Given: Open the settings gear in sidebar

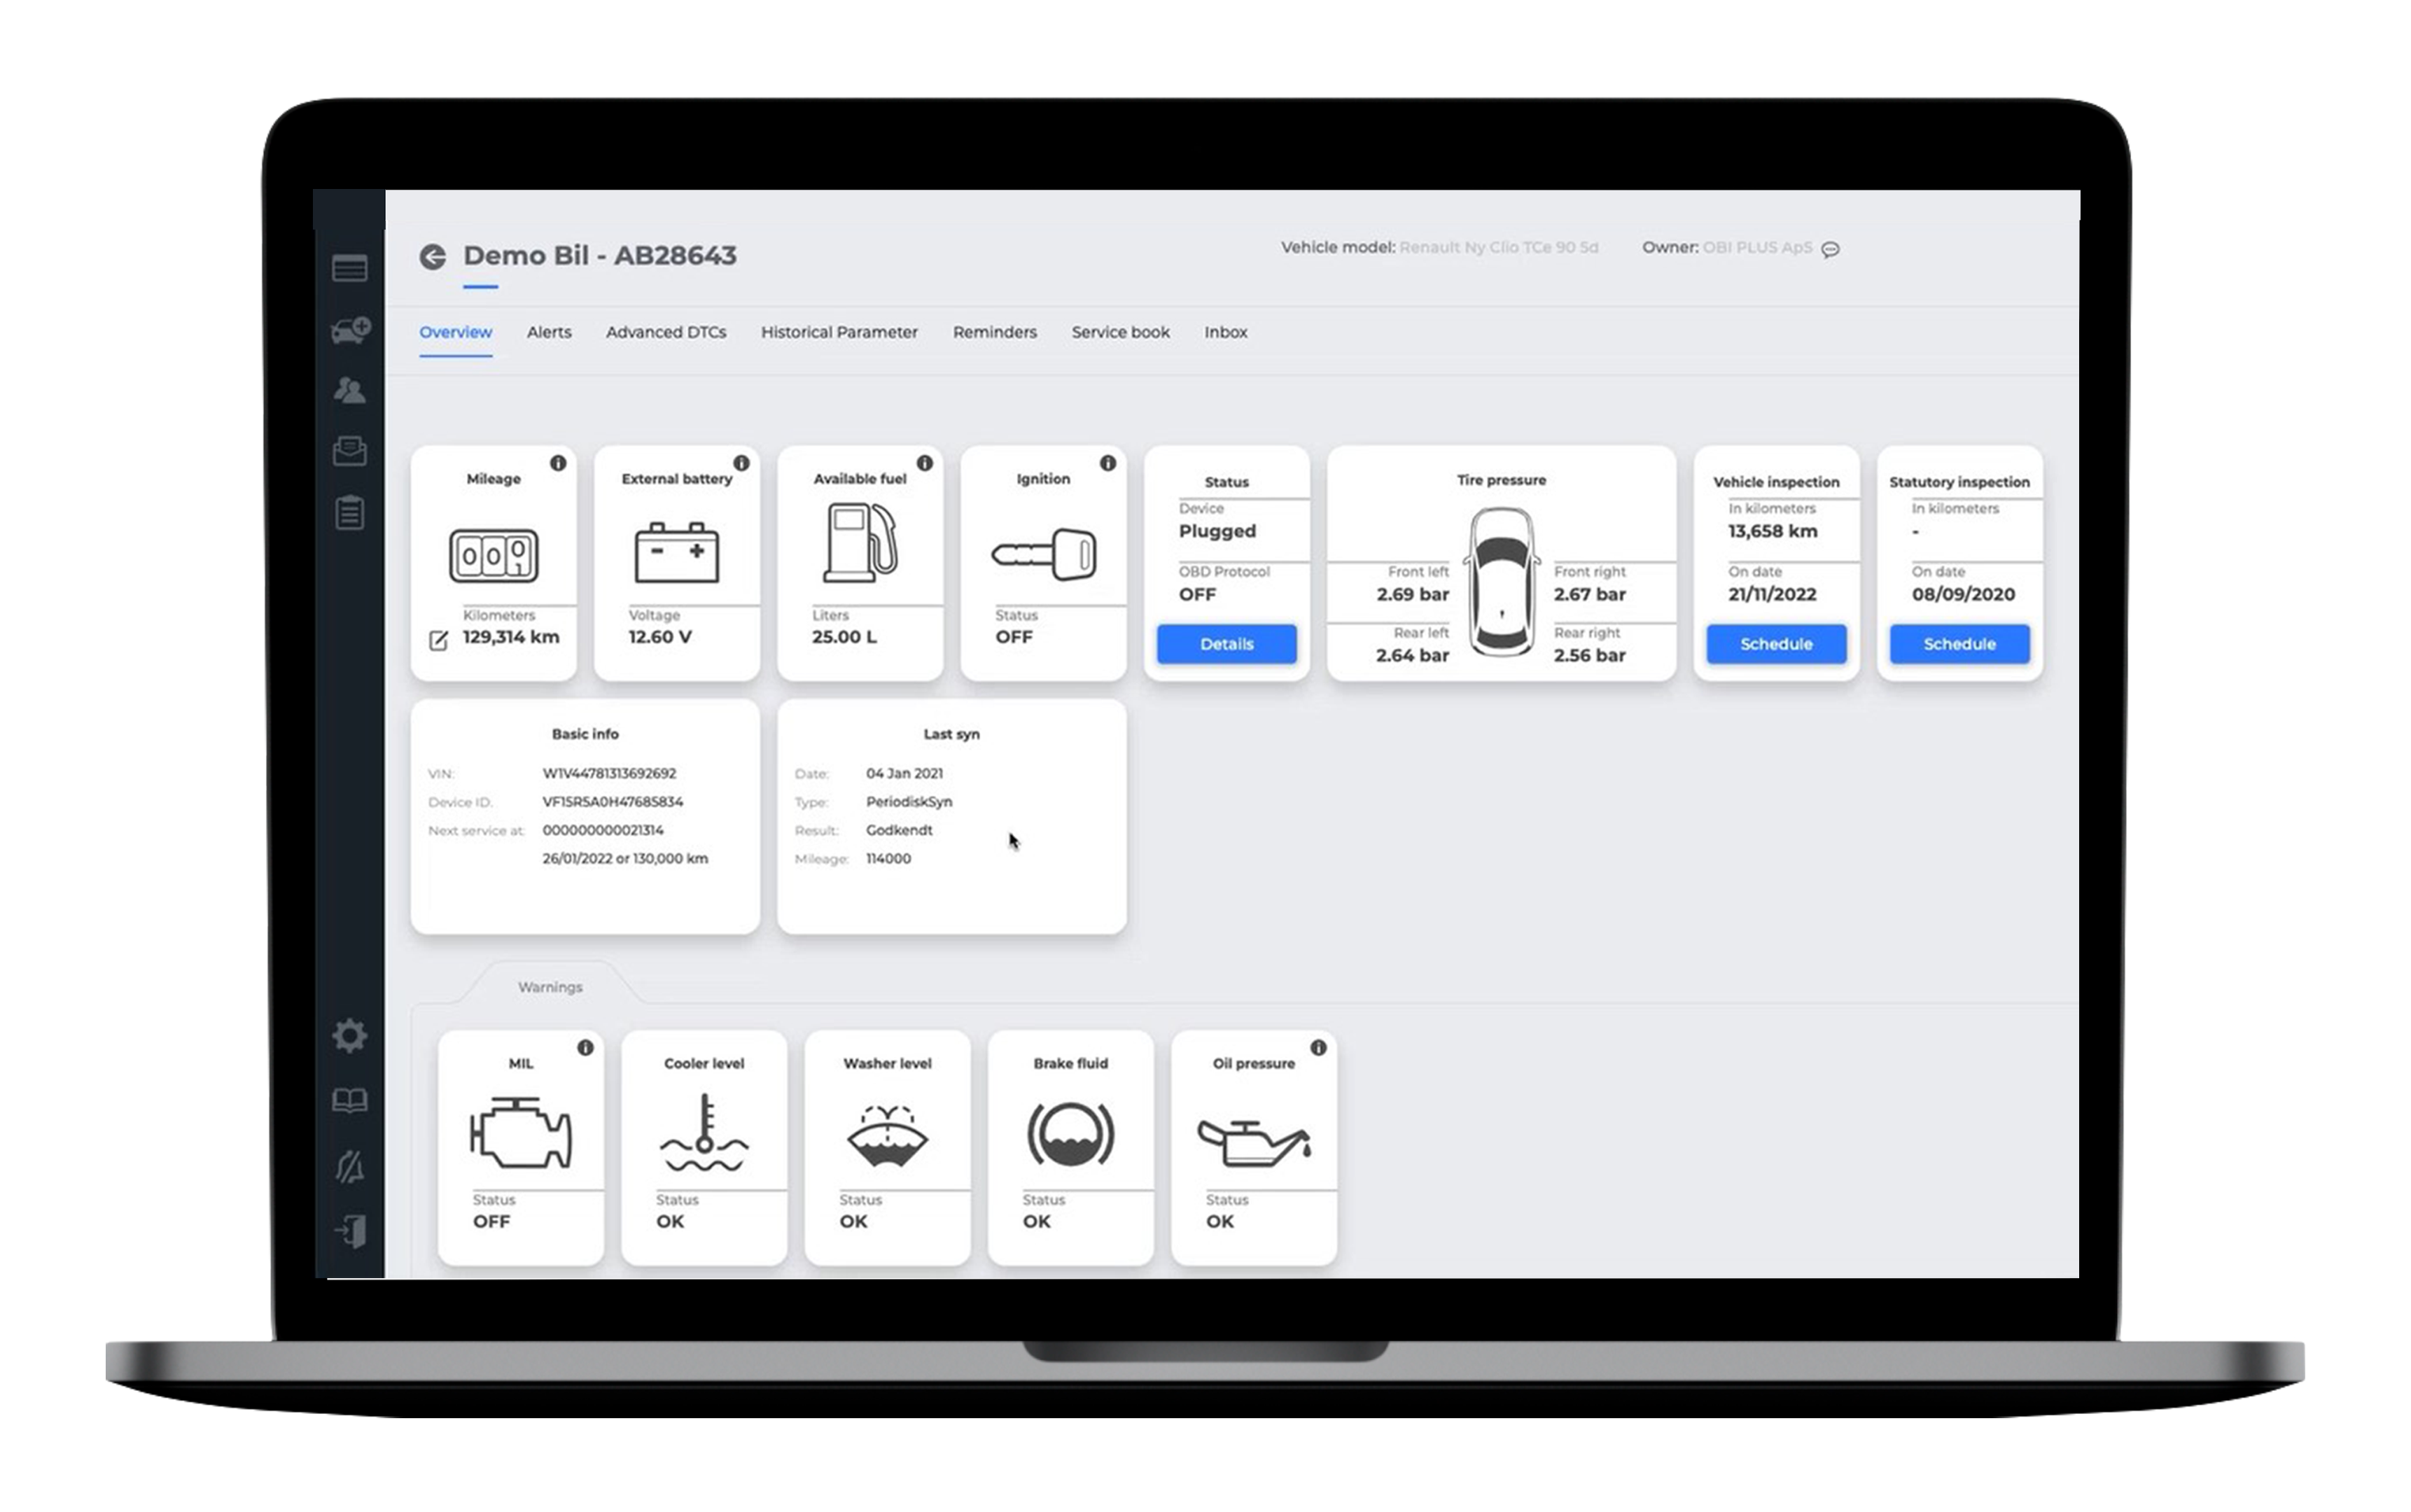Looking at the screenshot, I should click(349, 1035).
